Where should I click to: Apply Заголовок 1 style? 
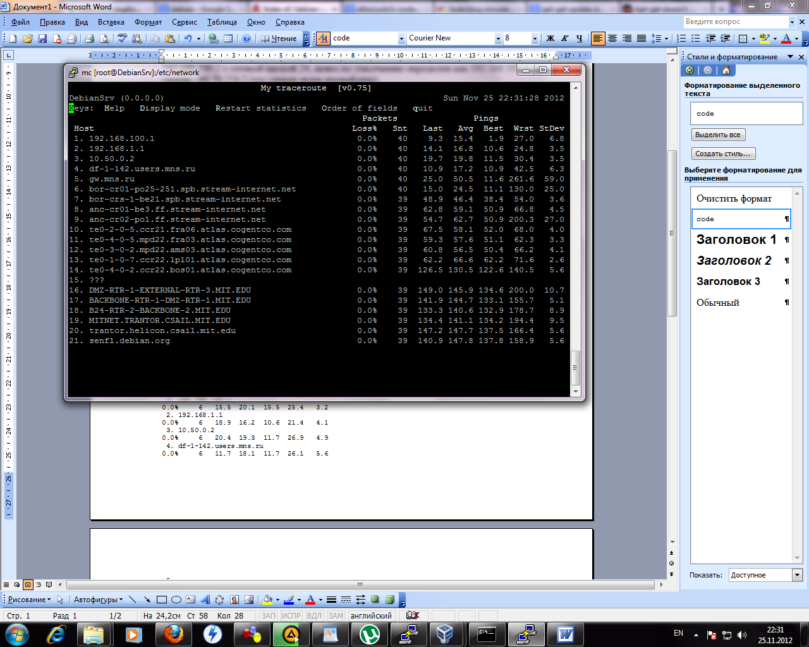point(741,239)
